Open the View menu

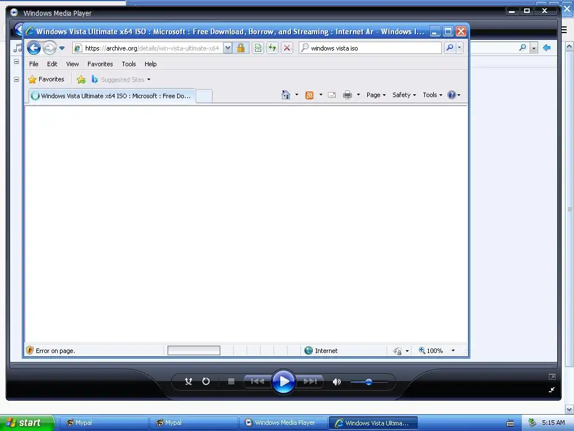(x=72, y=64)
